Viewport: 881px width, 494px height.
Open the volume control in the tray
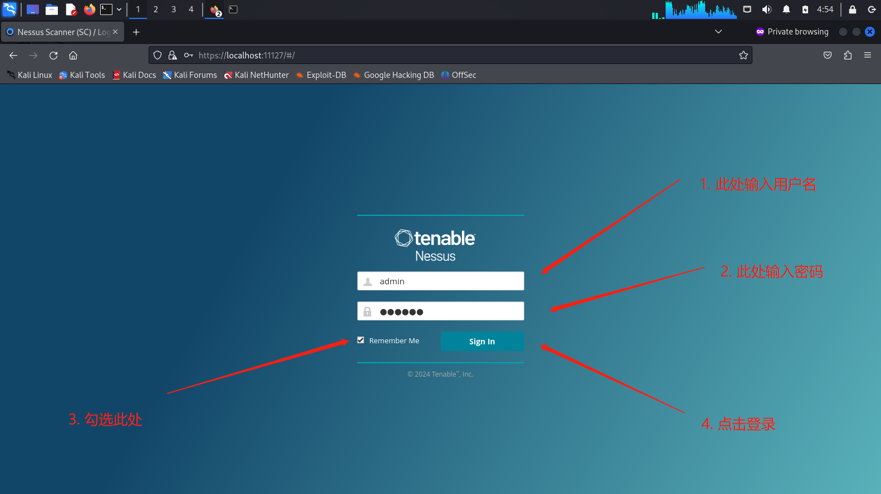pyautogui.click(x=766, y=9)
